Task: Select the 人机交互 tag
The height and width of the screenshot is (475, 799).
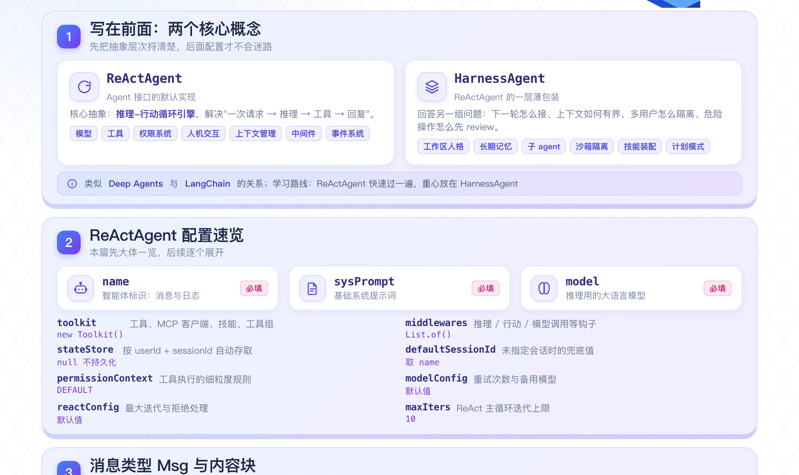Action: (203, 133)
